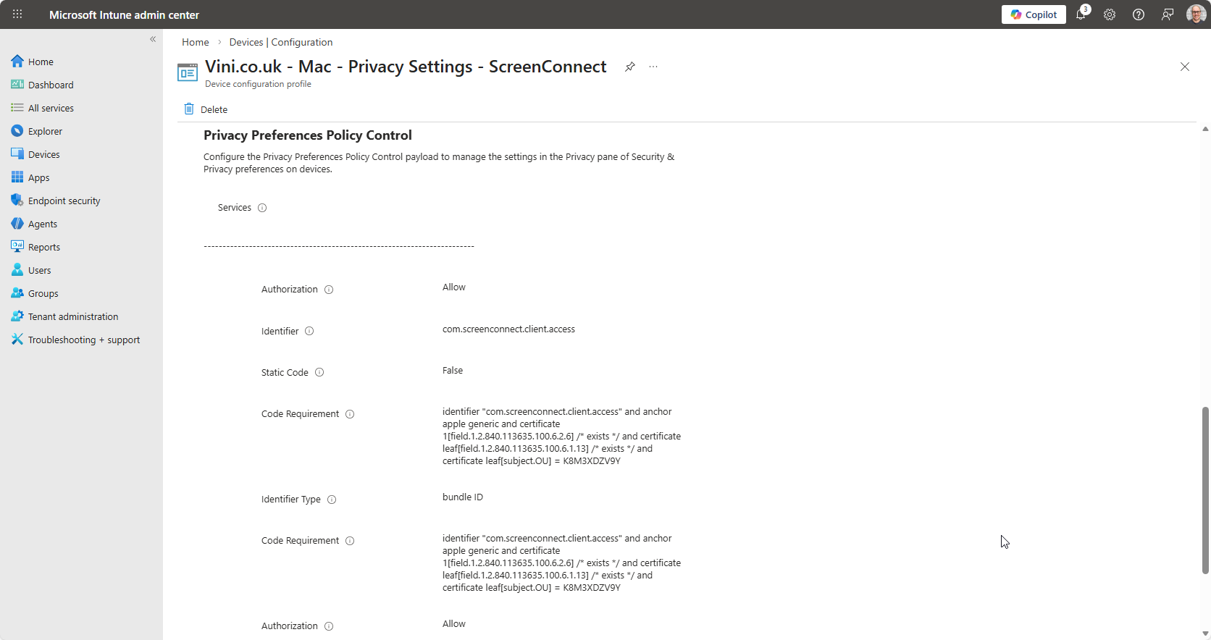
Task: Open the Settings gear in header
Action: pos(1110,14)
